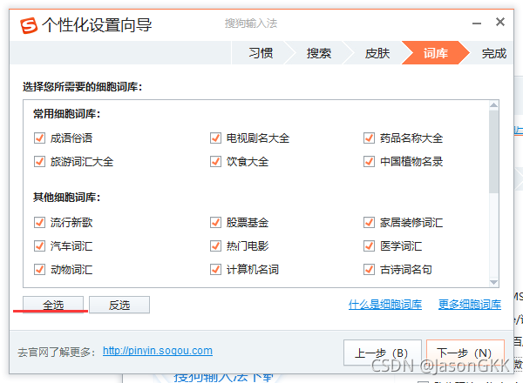Click the 全选 button
Viewport: 523px width, 383px height.
(53, 305)
